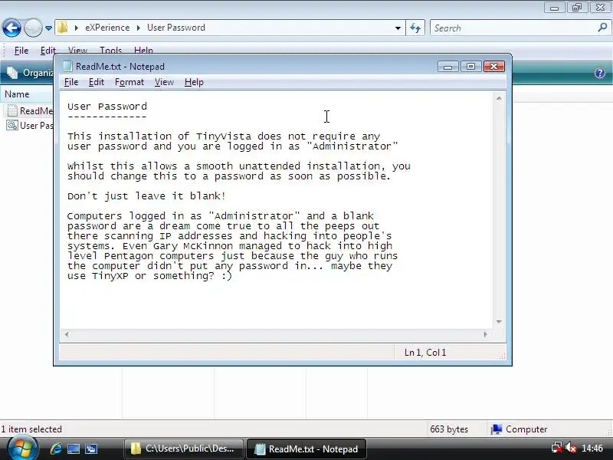The height and width of the screenshot is (460, 613).
Task: Open Notepad View menu
Action: point(164,82)
